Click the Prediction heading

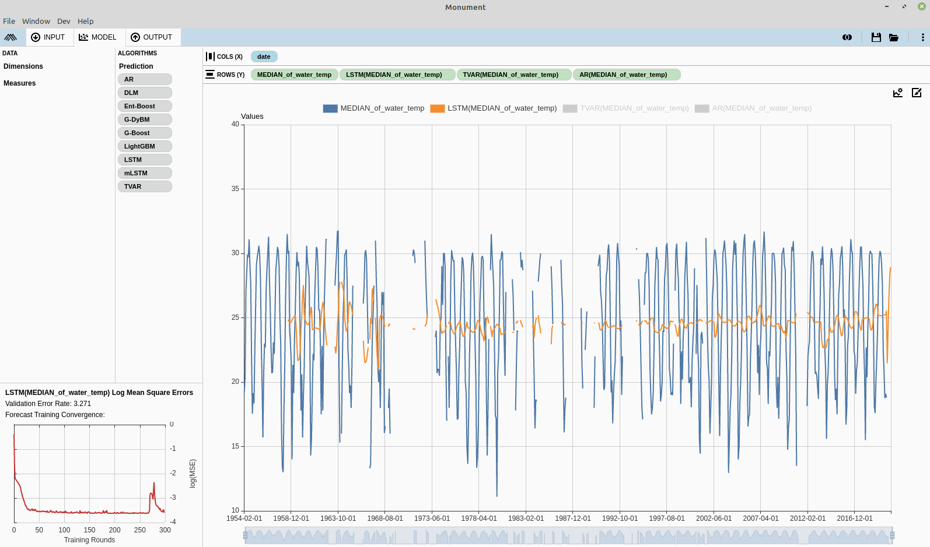pos(136,66)
